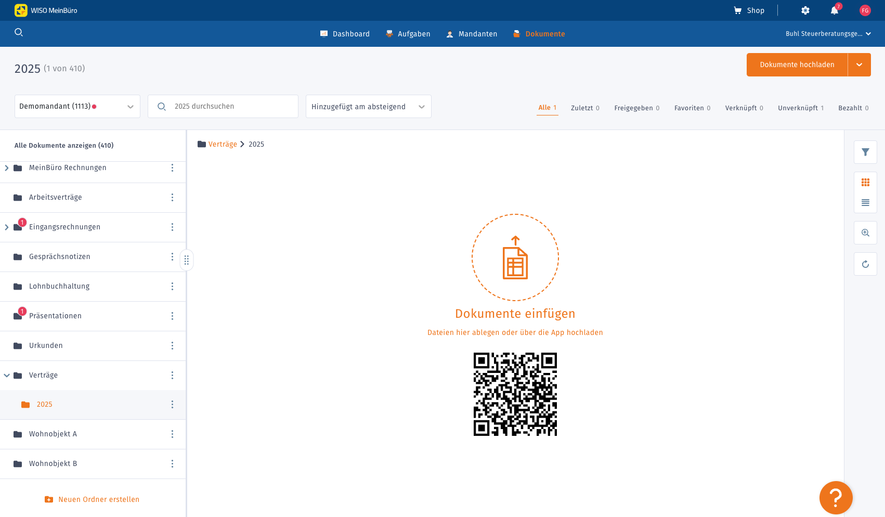Screen dimensions: 885x517
Task: Open MeinBüro Rechnungen folder options menu
Action: (173, 167)
